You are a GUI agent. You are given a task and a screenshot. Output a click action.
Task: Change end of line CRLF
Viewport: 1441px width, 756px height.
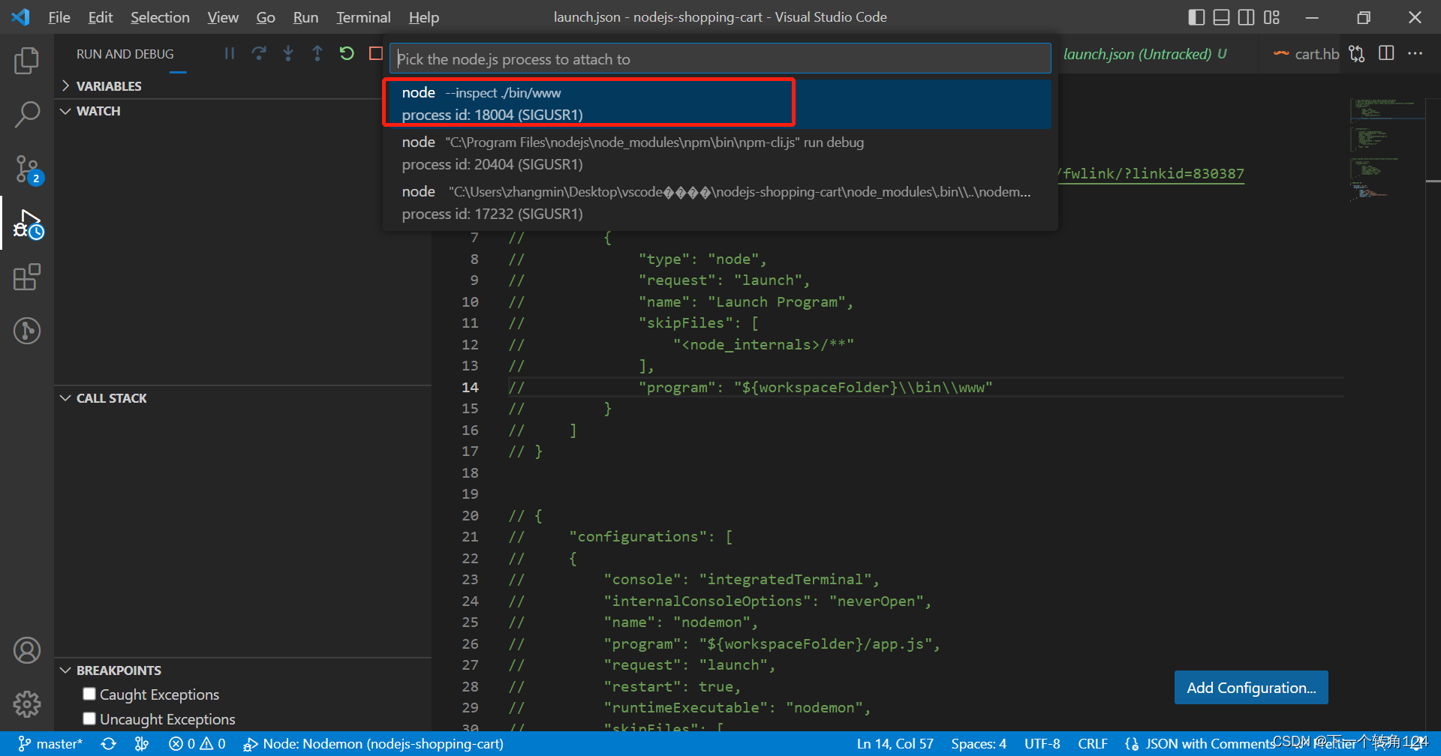pyautogui.click(x=1093, y=744)
